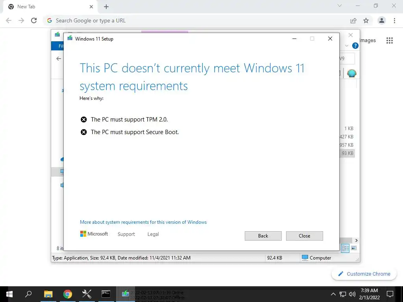
Task: Open the Support link in Setup
Action: [x=126, y=234]
